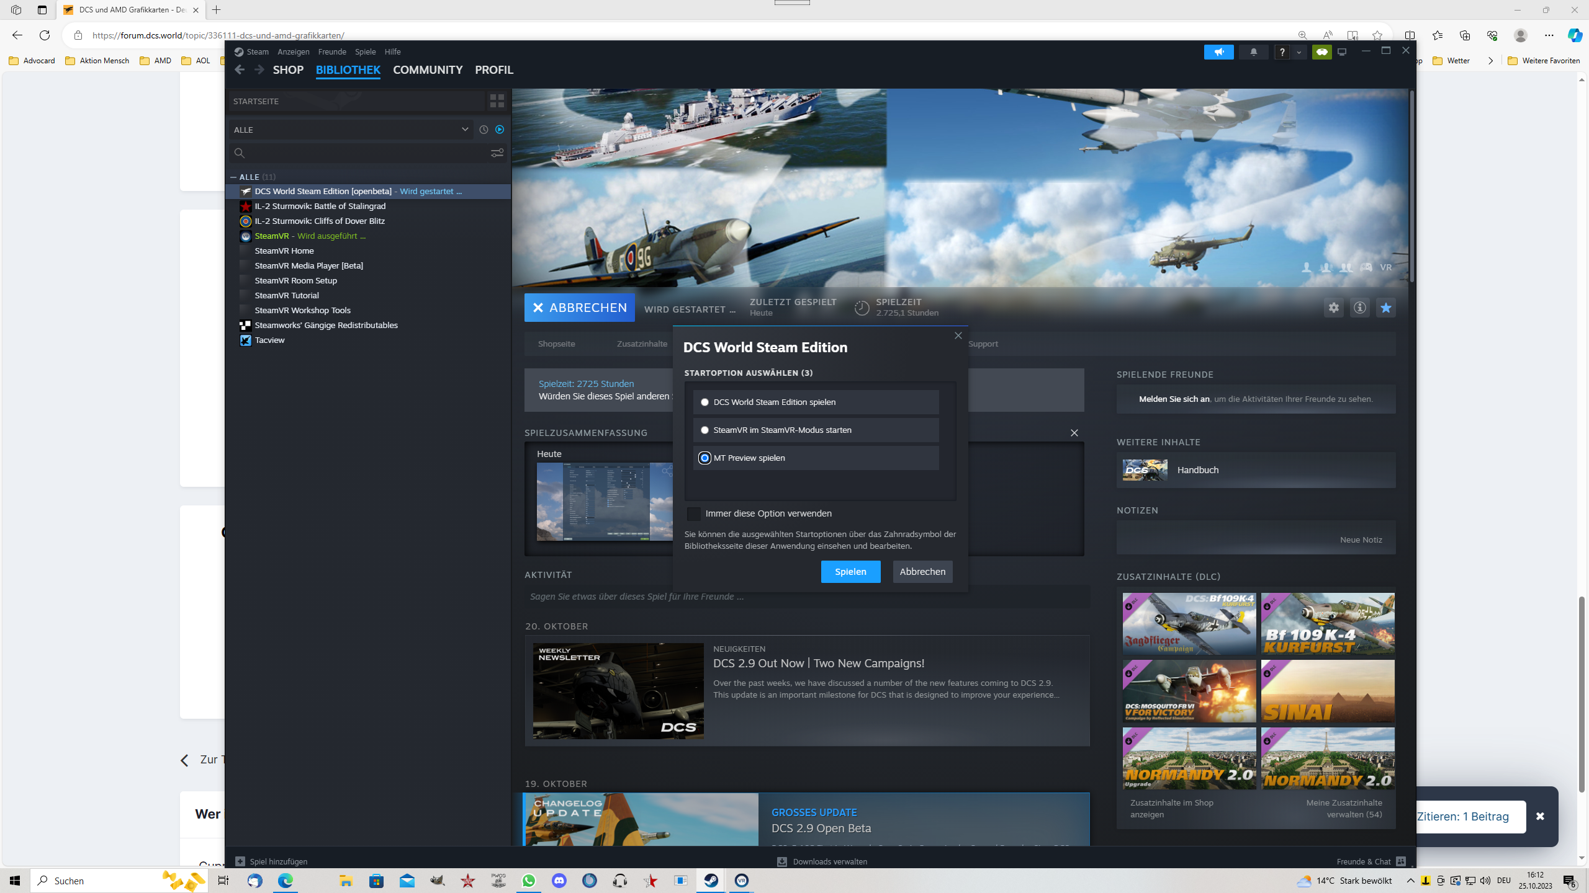The height and width of the screenshot is (893, 1589).
Task: Enable Immer diese Option verwenden checkbox
Action: [x=694, y=513]
